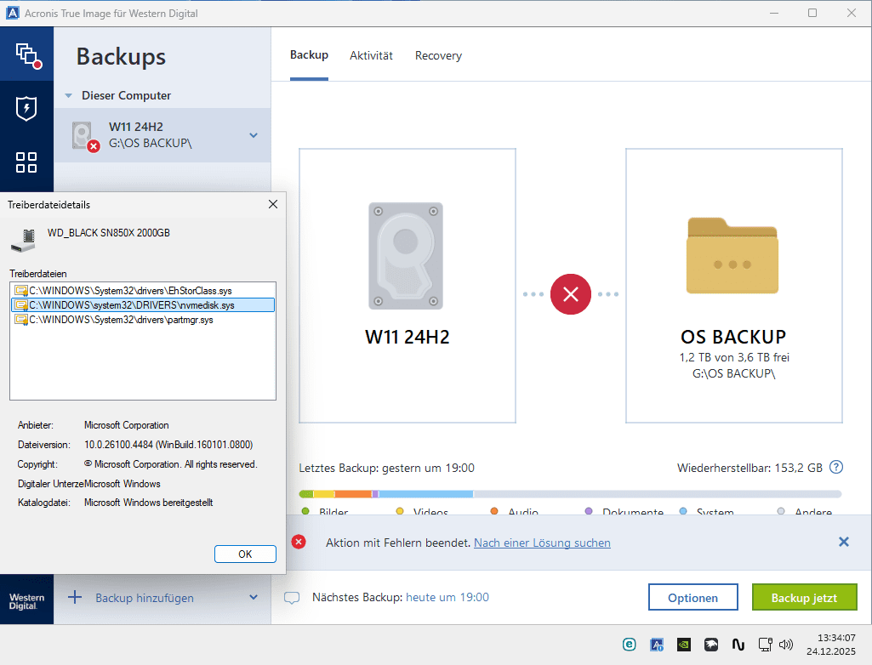The image size is (872, 665).
Task: Dismiss the error notification bar
Action: point(844,543)
